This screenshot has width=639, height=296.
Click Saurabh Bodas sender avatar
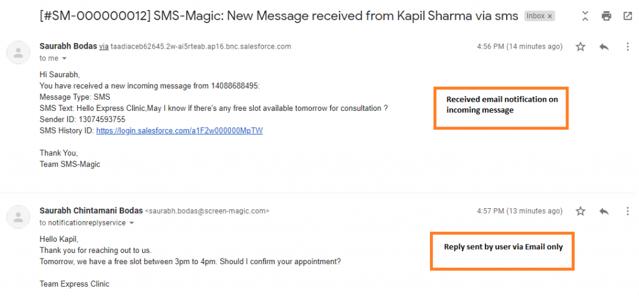pos(19,52)
